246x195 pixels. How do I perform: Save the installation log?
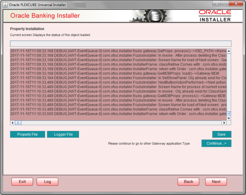(x=222, y=134)
